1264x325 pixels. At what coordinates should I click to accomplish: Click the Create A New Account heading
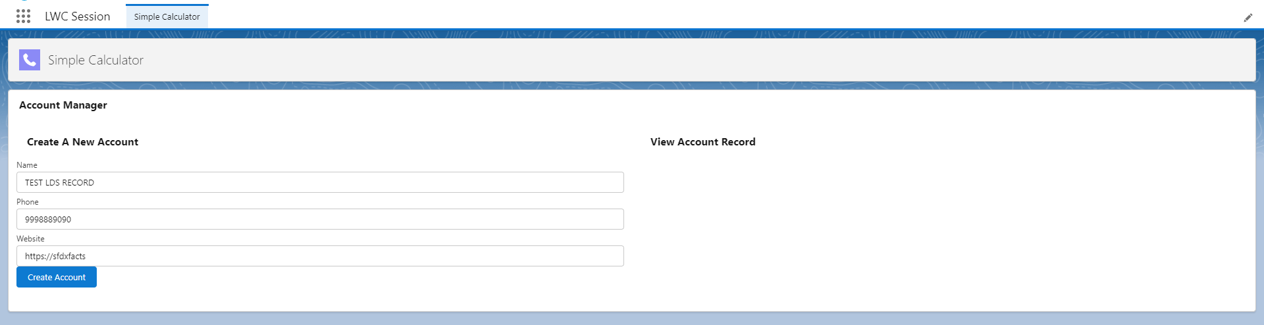coord(82,142)
